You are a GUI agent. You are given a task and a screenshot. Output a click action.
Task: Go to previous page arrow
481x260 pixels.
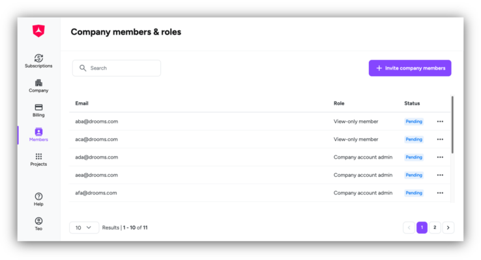(x=409, y=227)
